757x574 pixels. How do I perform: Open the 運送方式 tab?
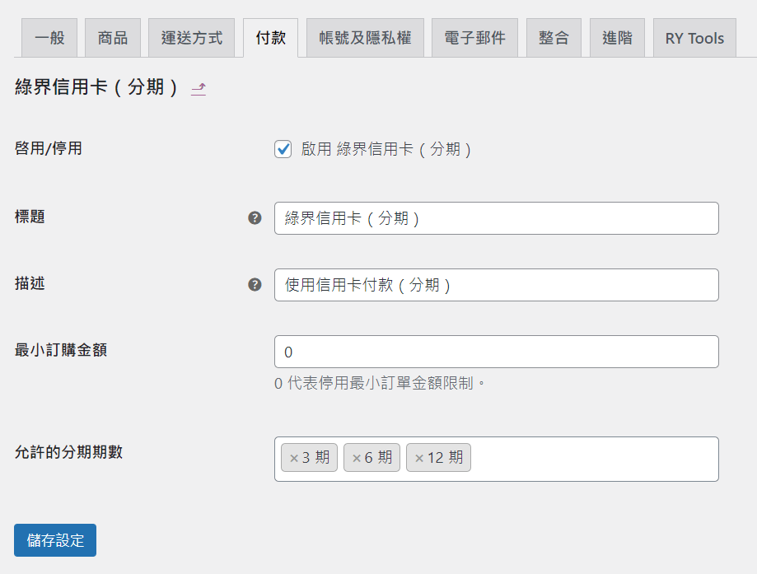(x=192, y=38)
